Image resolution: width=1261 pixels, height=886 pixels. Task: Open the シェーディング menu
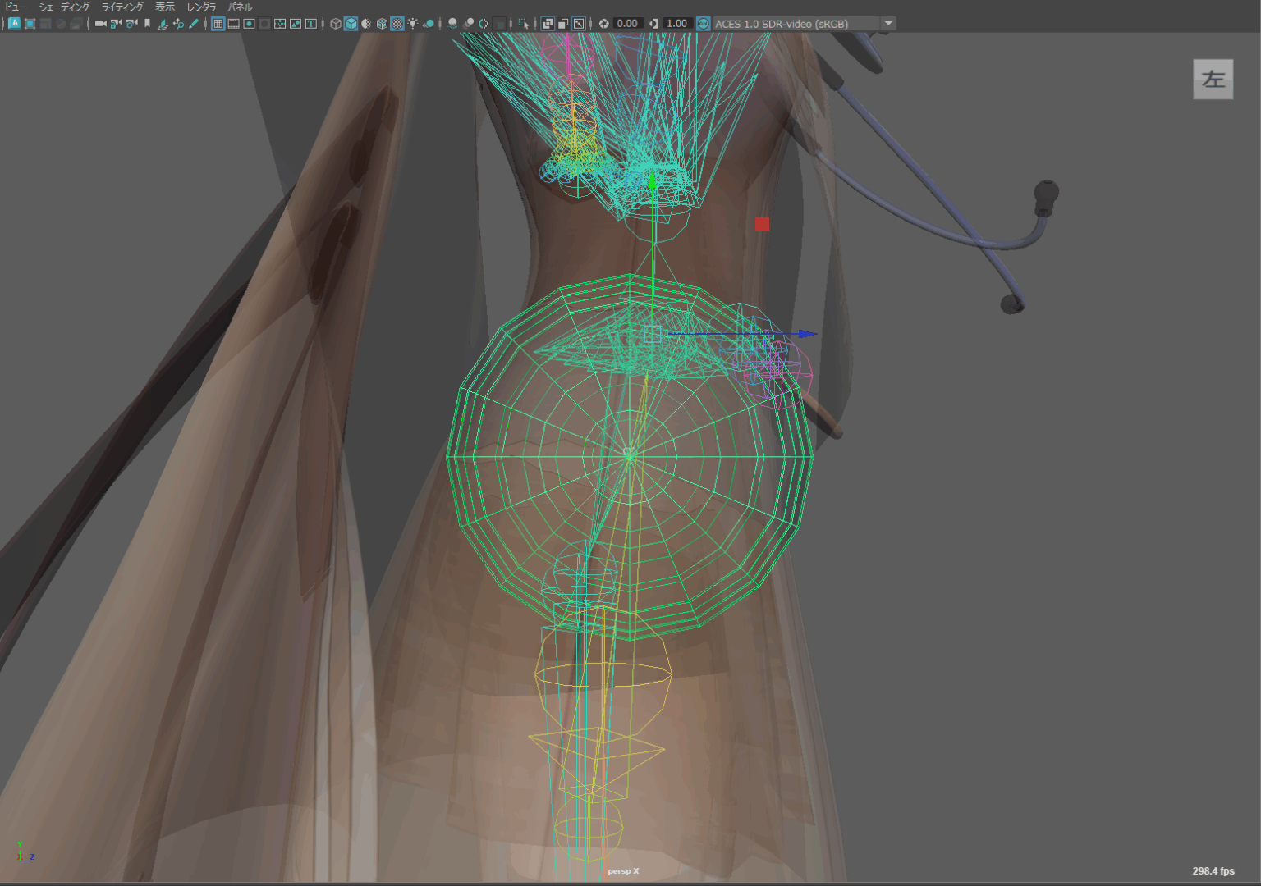(x=64, y=7)
